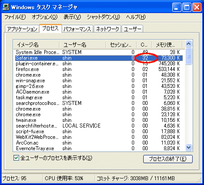
Task: Sort by メモリ使用量 column header
Action: 167,45
